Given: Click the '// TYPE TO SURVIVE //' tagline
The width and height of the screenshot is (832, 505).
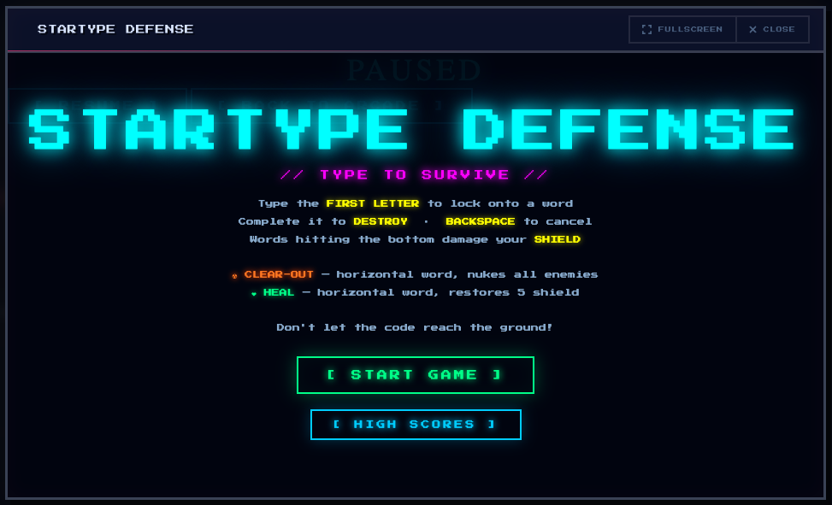Looking at the screenshot, I should [x=413, y=174].
